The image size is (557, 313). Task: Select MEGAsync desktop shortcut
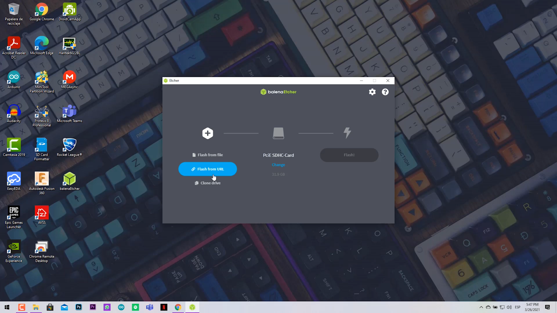[x=70, y=80]
